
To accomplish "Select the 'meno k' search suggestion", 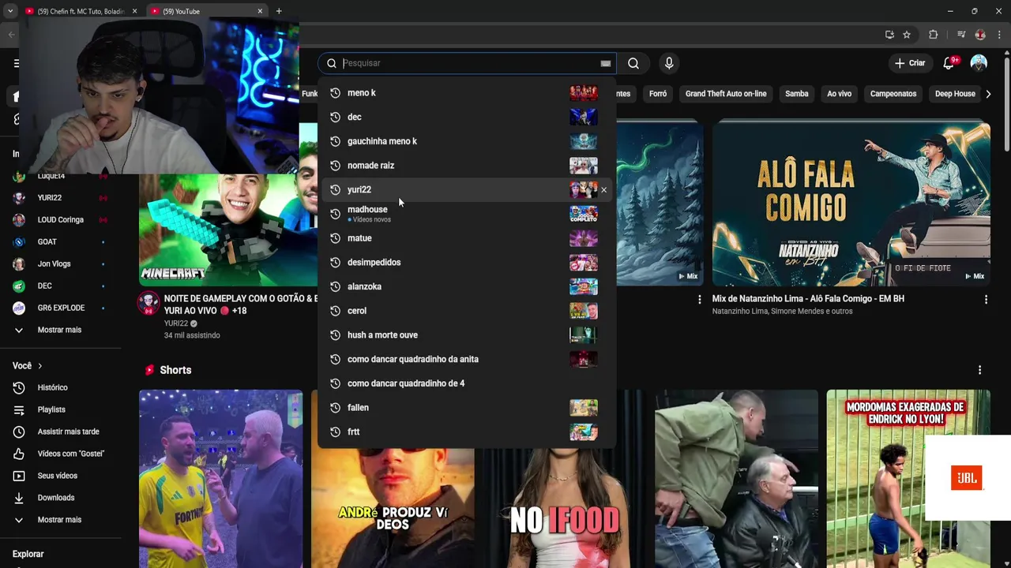I will tap(467, 93).
